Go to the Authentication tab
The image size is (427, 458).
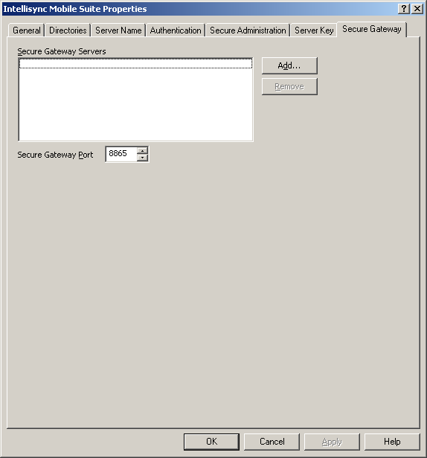point(176,30)
